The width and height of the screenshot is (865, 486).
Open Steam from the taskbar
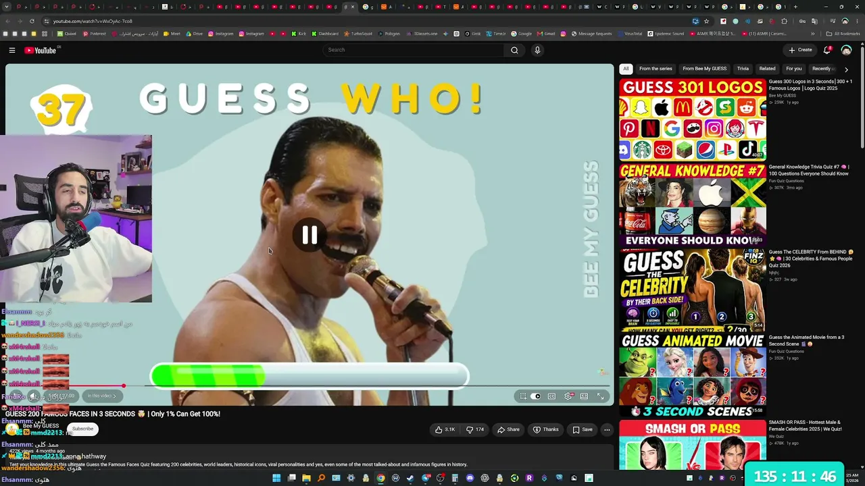410,478
